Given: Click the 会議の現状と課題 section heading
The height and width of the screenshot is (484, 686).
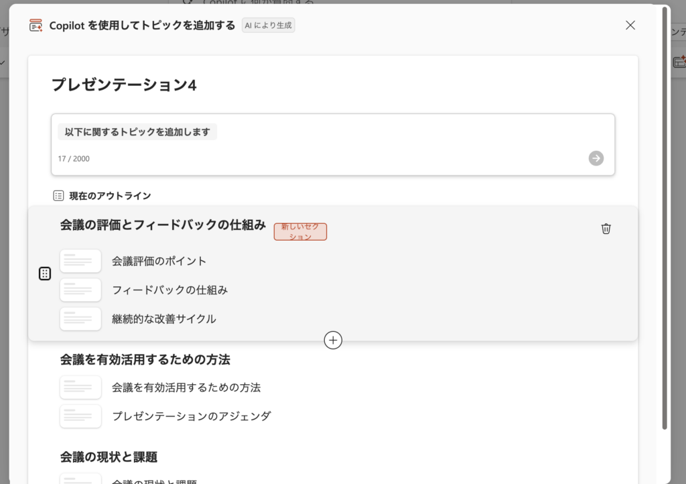Looking at the screenshot, I should [109, 457].
